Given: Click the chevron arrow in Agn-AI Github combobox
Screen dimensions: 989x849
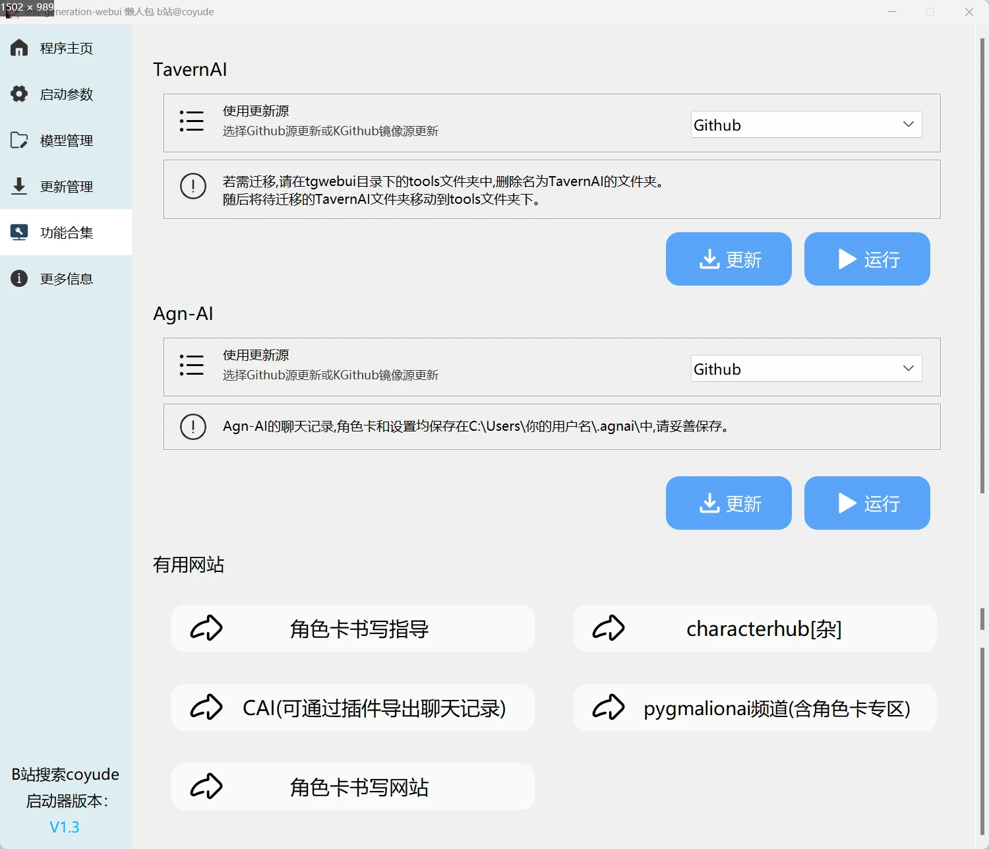Looking at the screenshot, I should pos(909,368).
